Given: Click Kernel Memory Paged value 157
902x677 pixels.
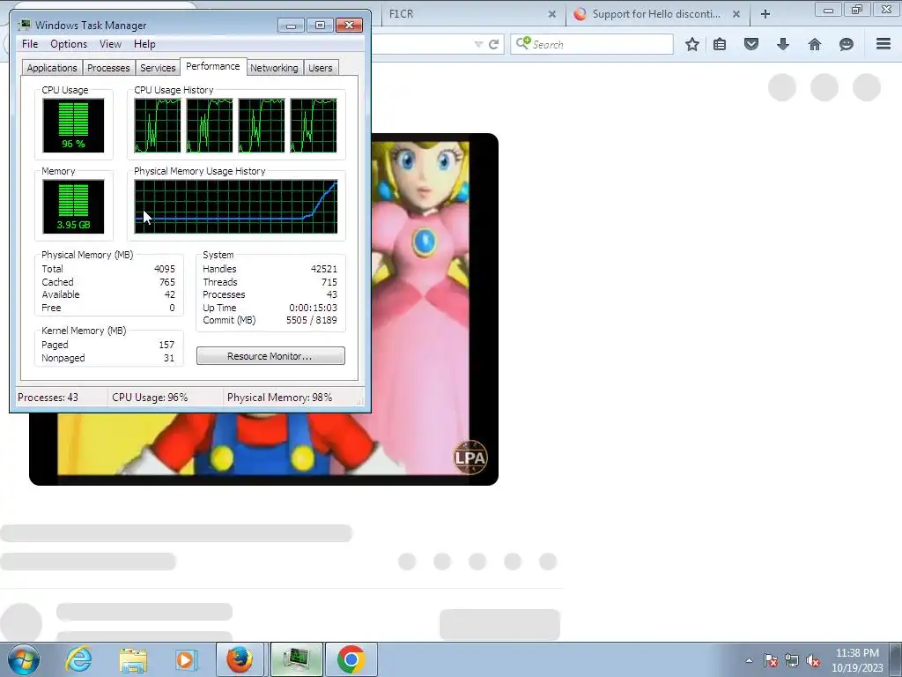Looking at the screenshot, I should click(x=166, y=345).
